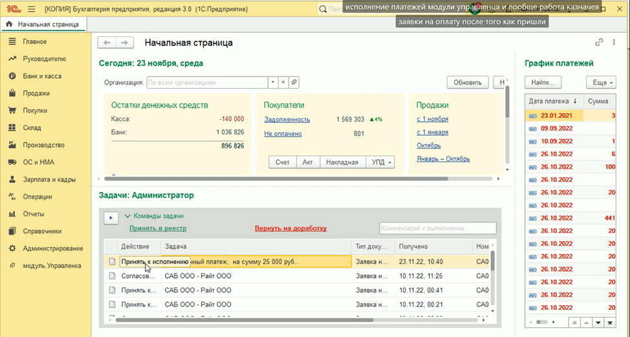Click the Отчеты chart icon
This screenshot has width=630, height=337.
12,214
